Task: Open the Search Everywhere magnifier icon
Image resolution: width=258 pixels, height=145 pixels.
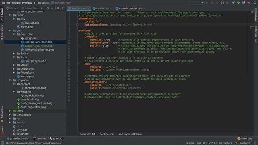Action: pyautogui.click(x=255, y=3)
